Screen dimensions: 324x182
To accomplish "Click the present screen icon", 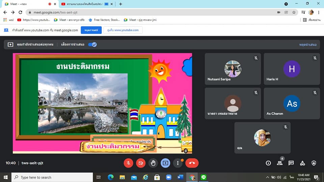I will point(165,163).
